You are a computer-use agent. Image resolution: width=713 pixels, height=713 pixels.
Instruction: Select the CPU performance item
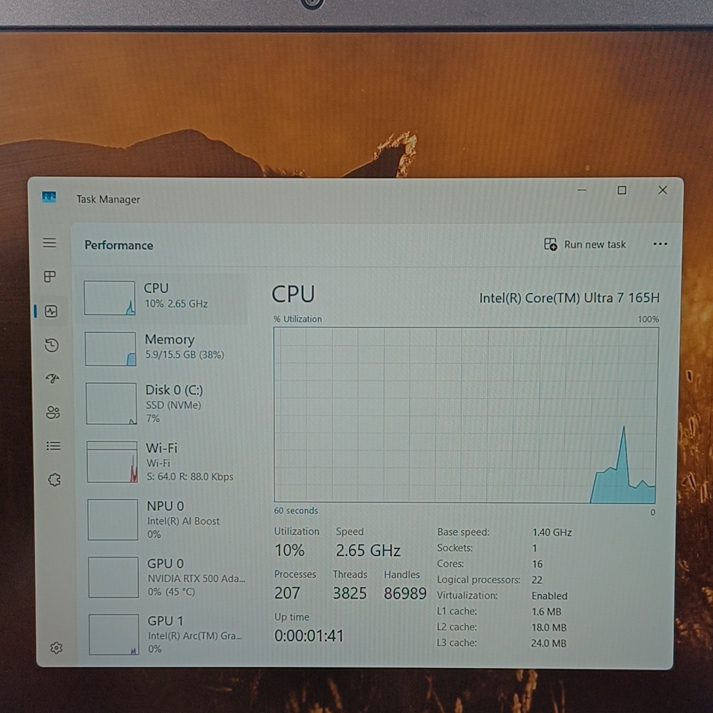162,298
